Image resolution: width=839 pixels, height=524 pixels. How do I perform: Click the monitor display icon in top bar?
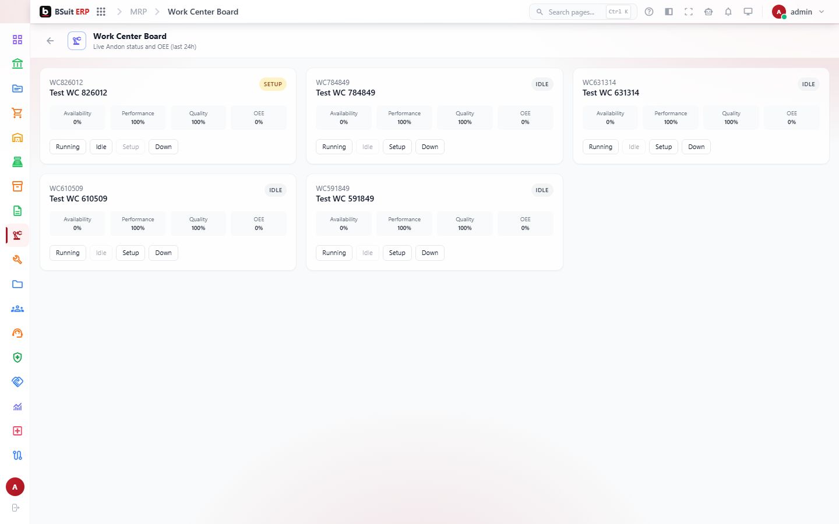(748, 12)
